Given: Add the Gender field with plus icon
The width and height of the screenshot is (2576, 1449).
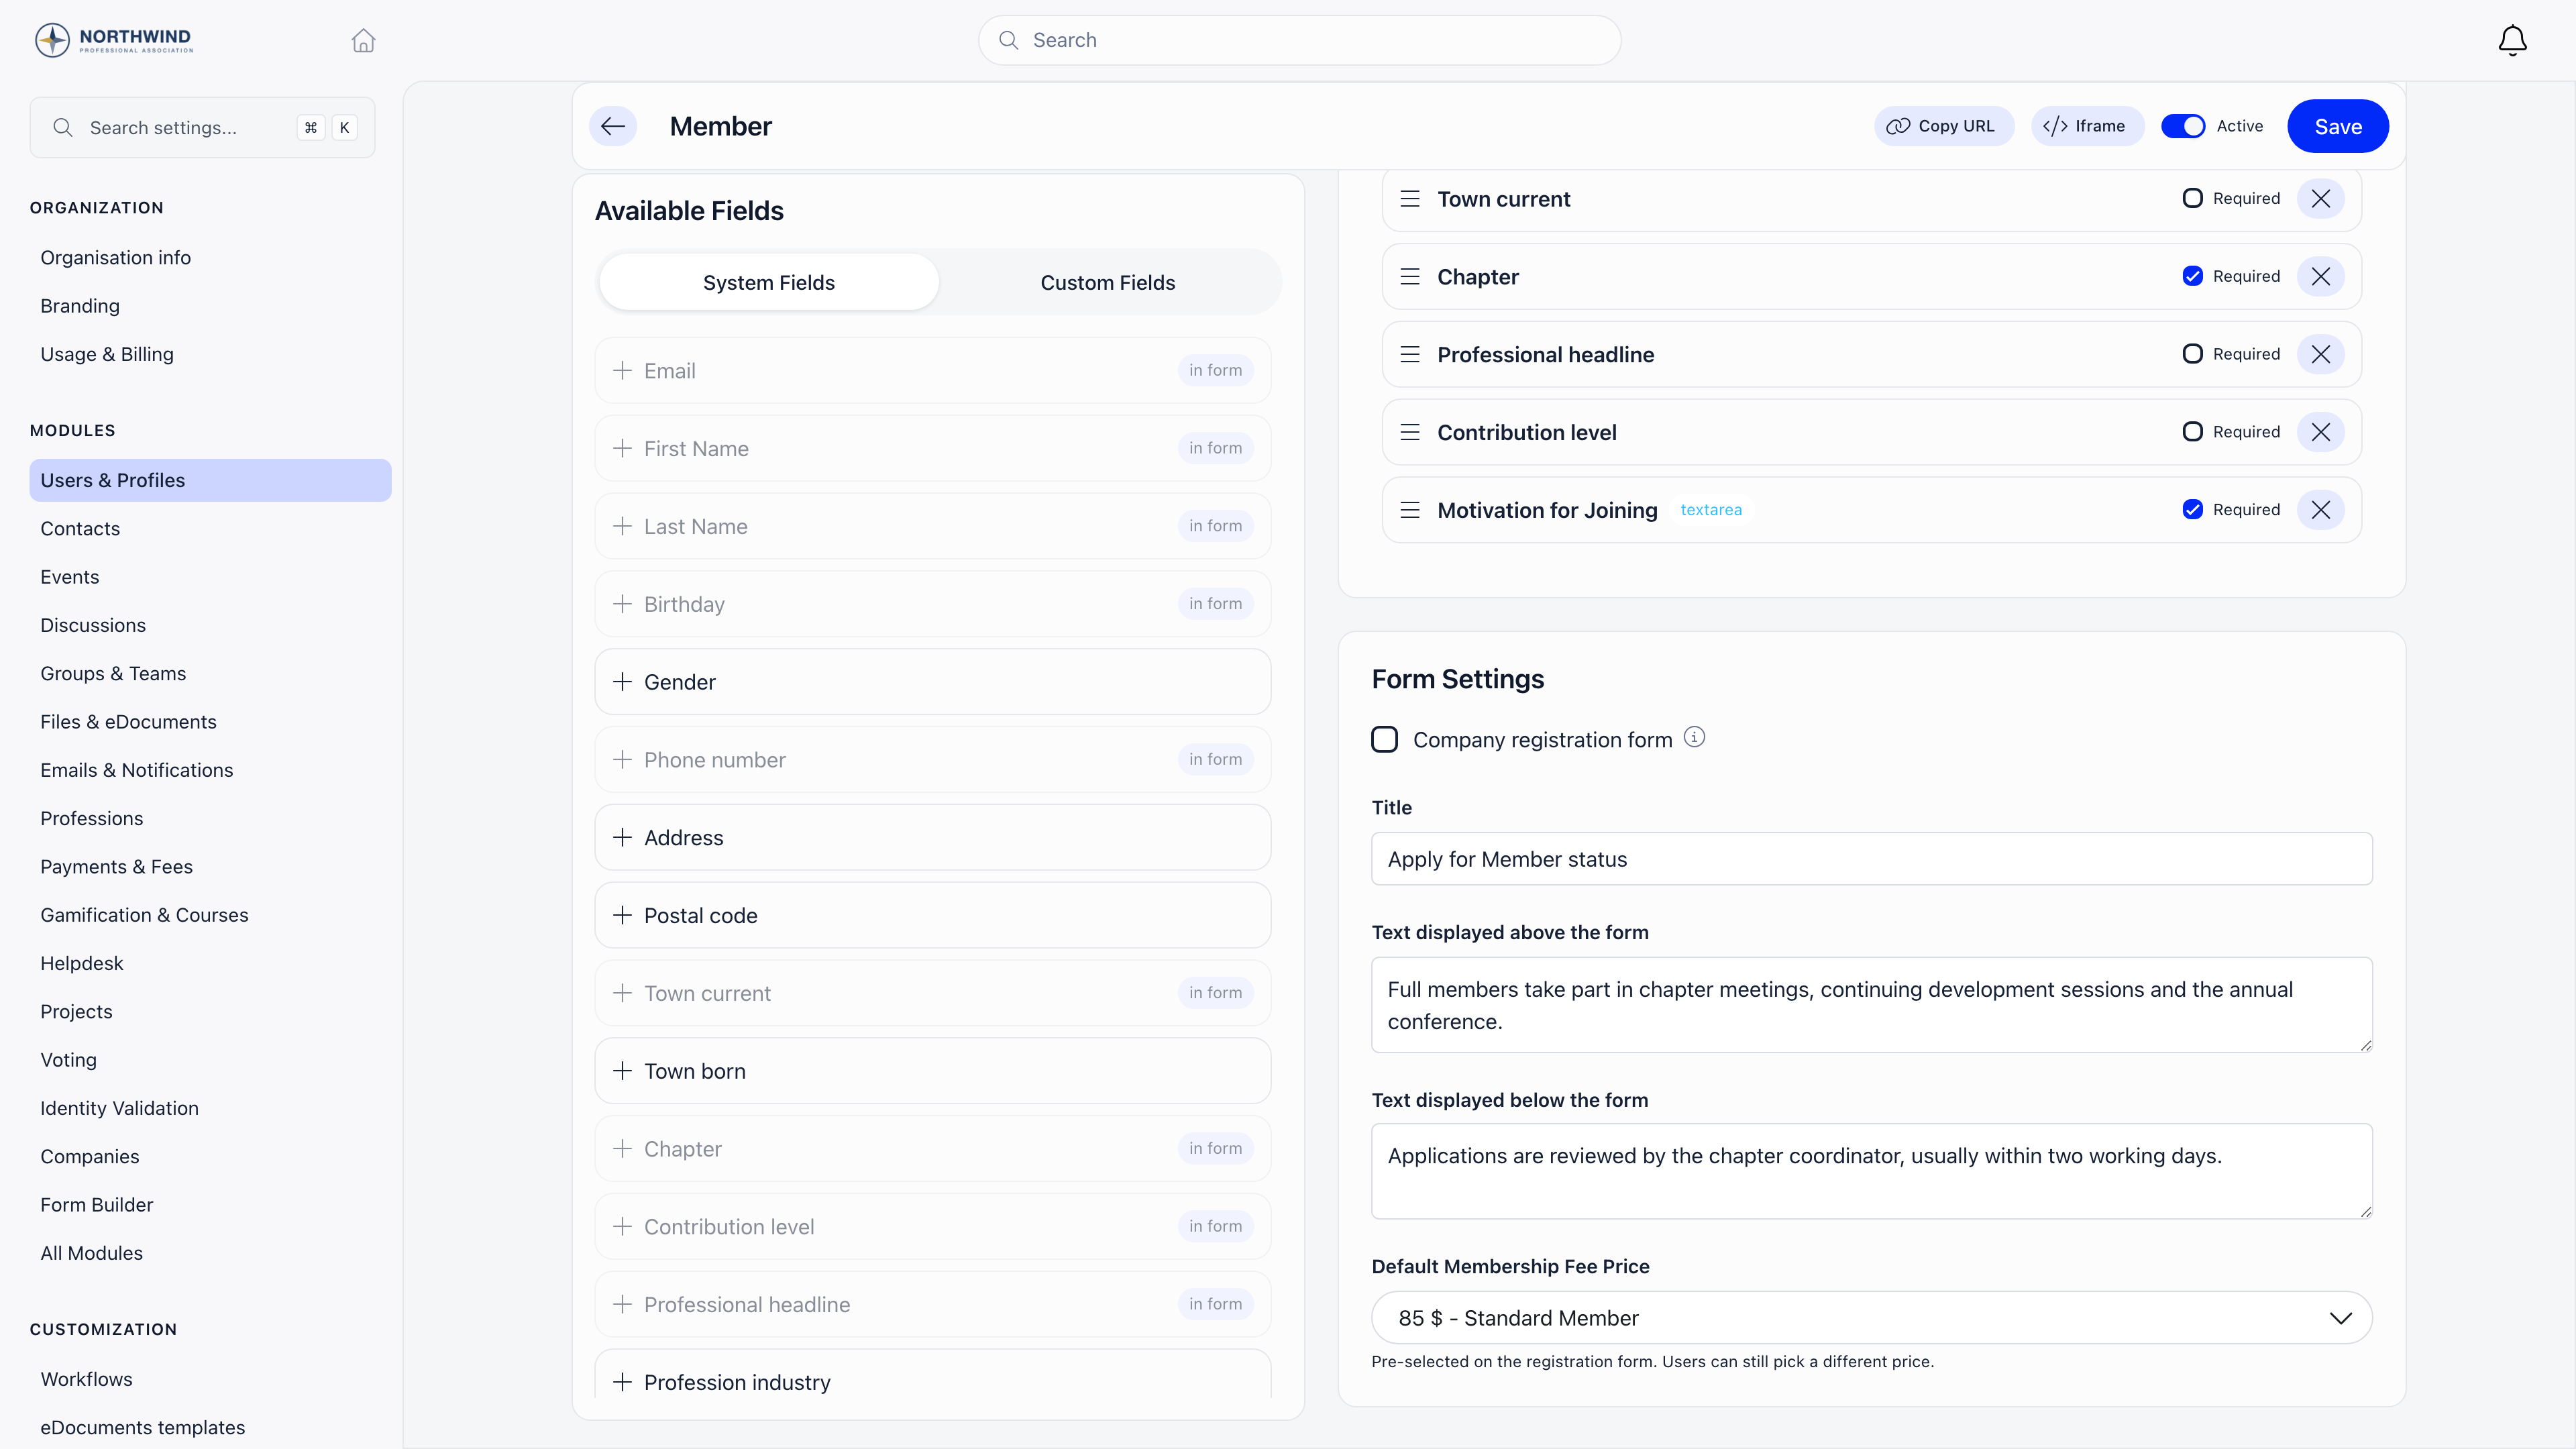Looking at the screenshot, I should tap(622, 682).
